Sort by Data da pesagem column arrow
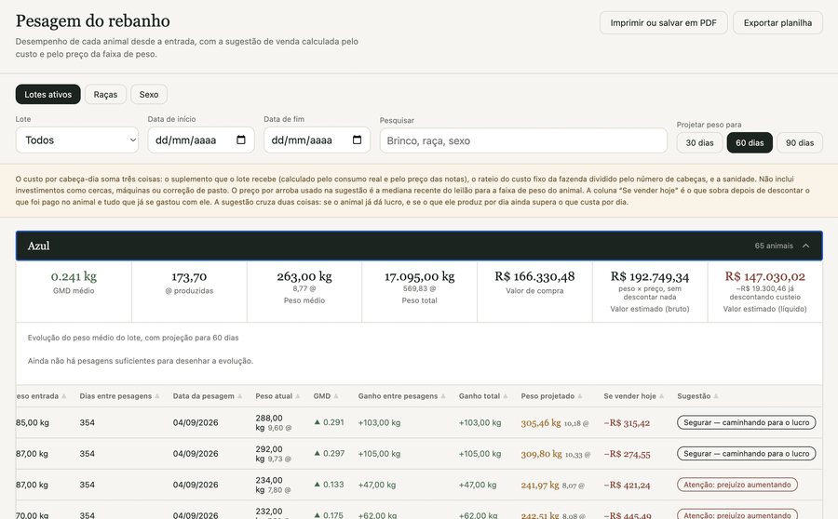Image resolution: width=838 pixels, height=519 pixels. [240, 396]
